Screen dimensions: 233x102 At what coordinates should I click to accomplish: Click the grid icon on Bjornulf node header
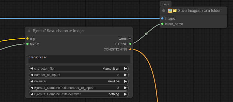pos(29,31)
